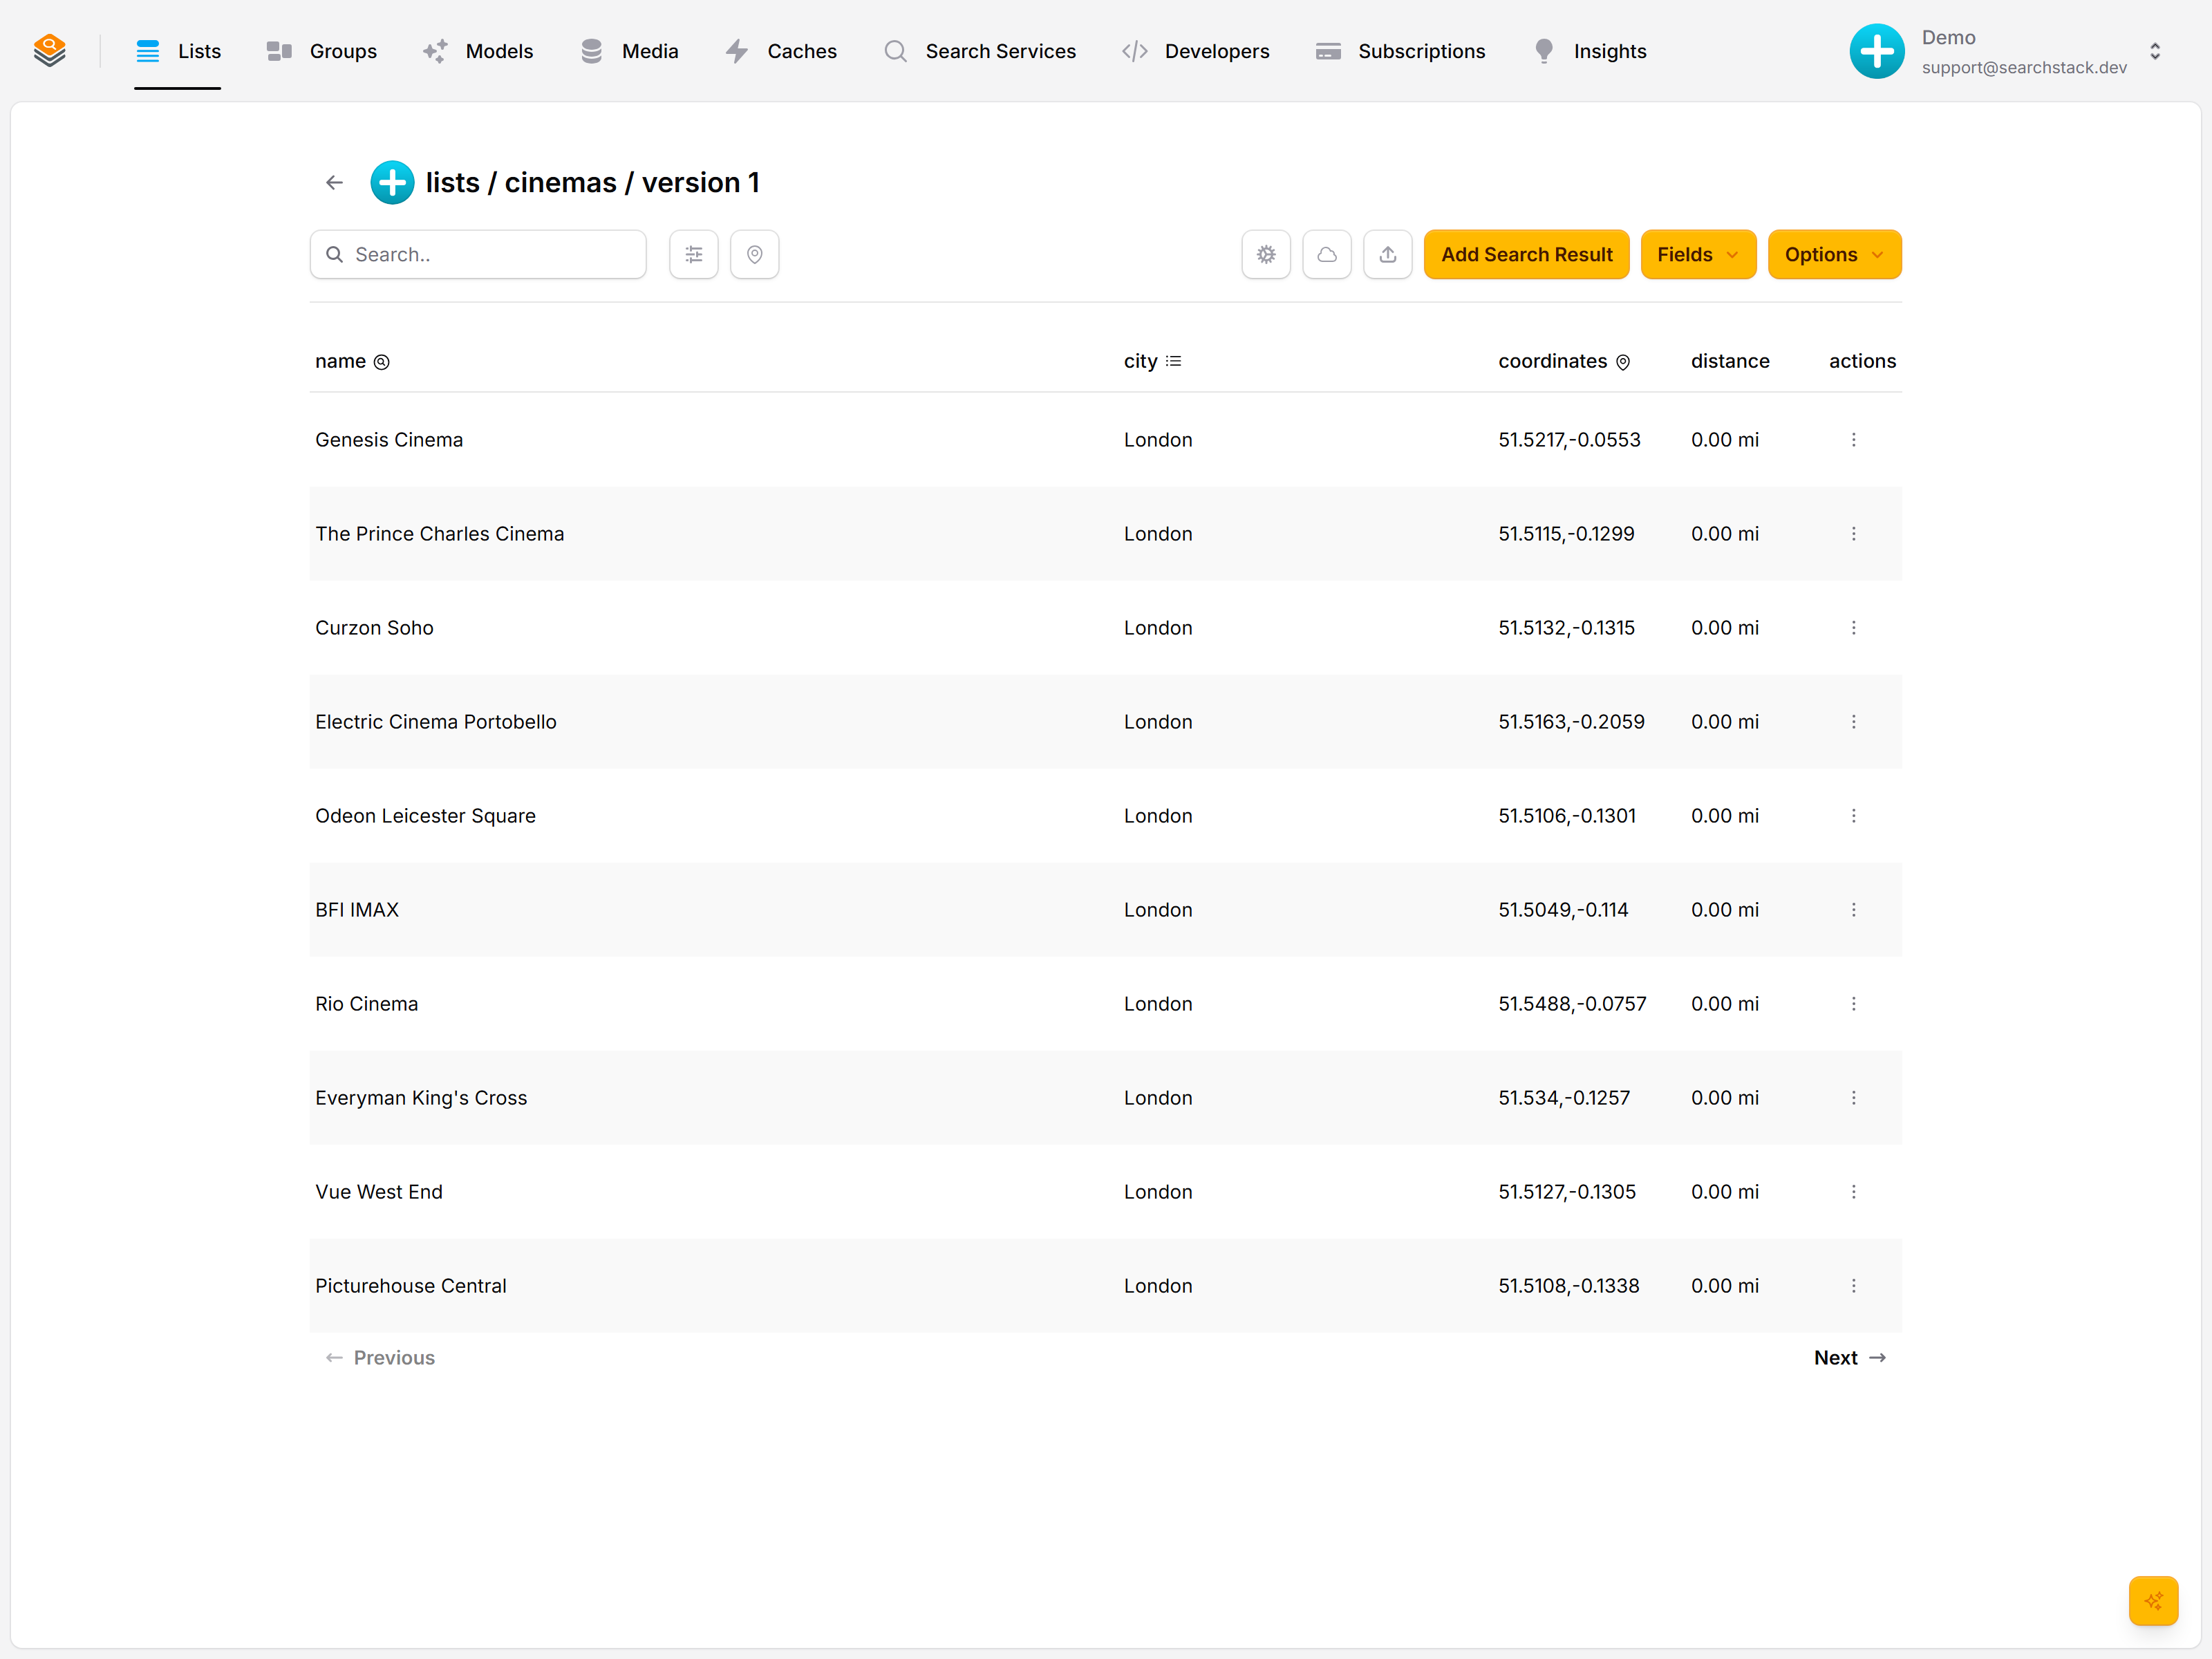This screenshot has height=1659, width=2212.
Task: Click Add Search Result button
Action: pyautogui.click(x=1526, y=254)
